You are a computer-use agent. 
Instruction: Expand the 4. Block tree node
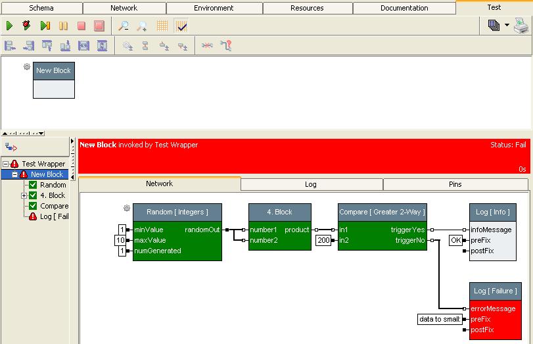pos(24,195)
